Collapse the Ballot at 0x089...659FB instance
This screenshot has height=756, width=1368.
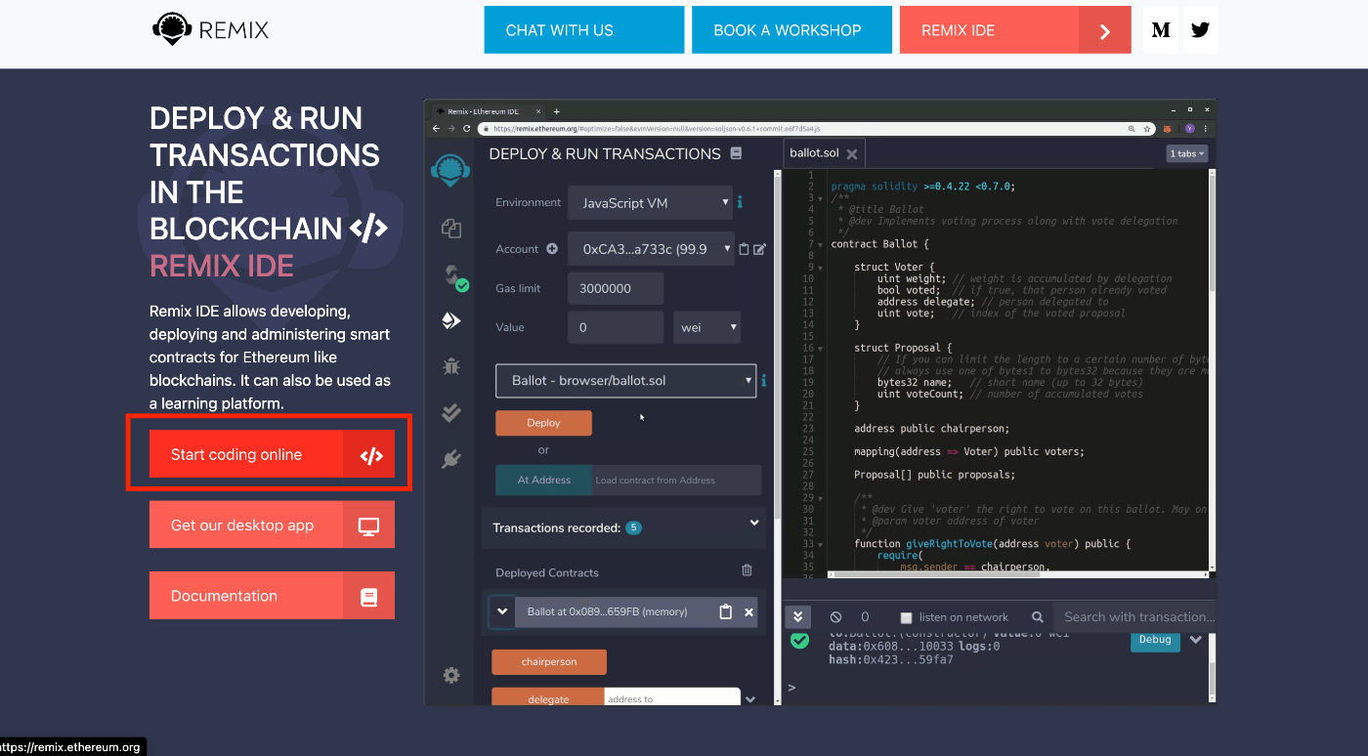tap(502, 611)
